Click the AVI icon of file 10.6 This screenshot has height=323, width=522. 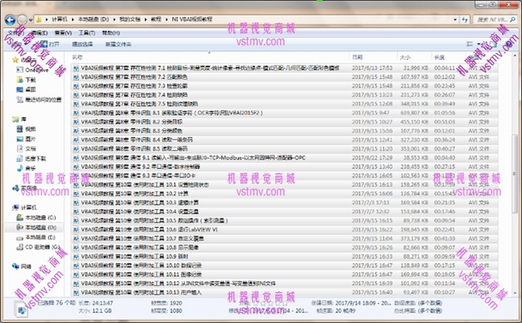click(x=76, y=230)
